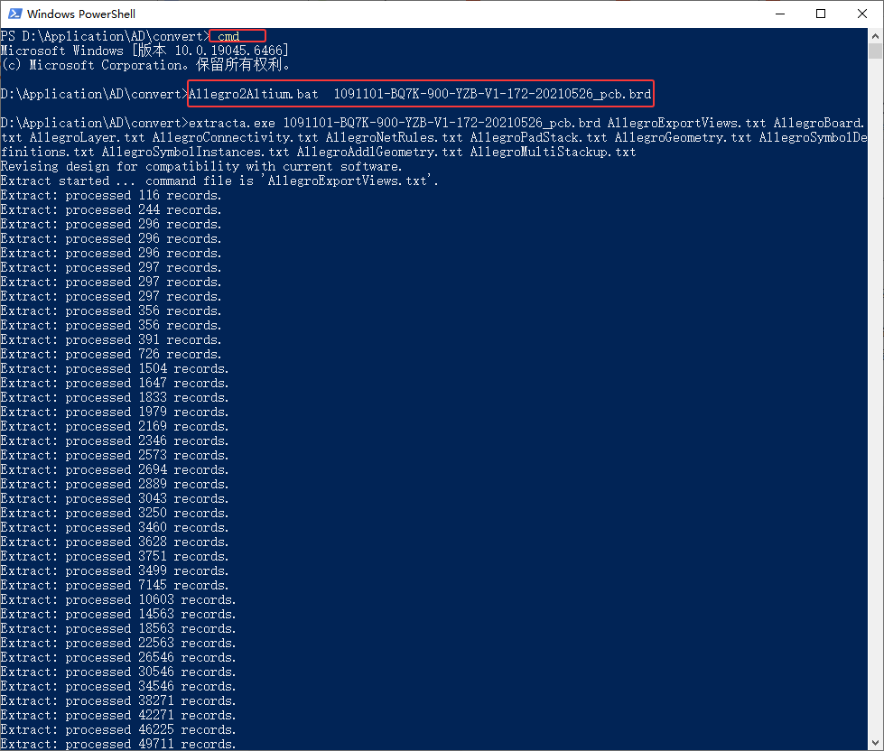Click the 'processed 14563 records' line
The height and width of the screenshot is (751, 884).
pos(118,614)
